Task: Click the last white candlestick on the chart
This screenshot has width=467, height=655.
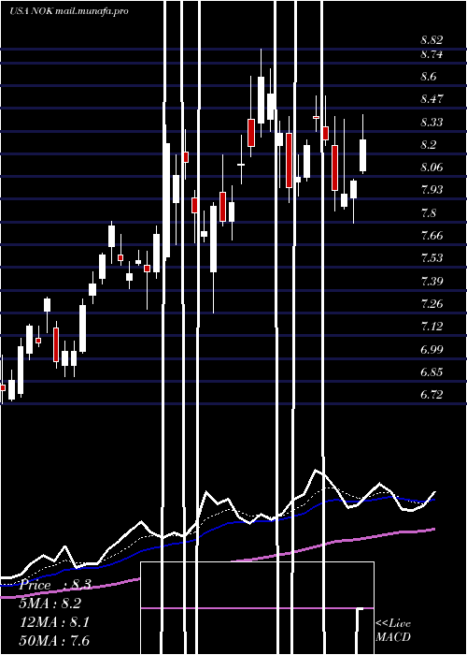Action: [362, 155]
